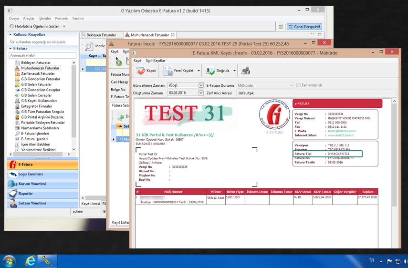Open GİB Gönderilen Faturalar item
The width and height of the screenshot is (408, 268).
click(x=41, y=79)
